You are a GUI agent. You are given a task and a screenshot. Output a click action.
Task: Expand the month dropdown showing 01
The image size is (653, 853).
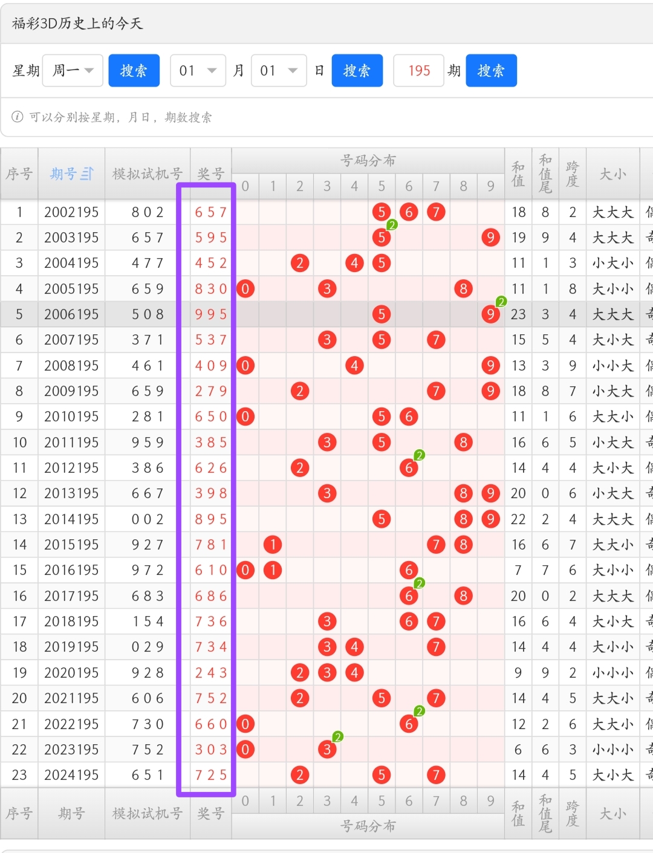click(x=198, y=71)
